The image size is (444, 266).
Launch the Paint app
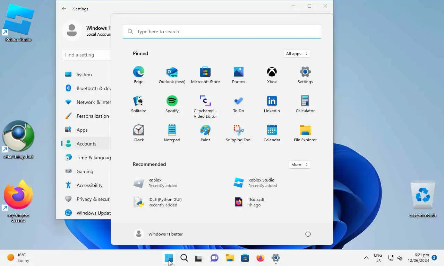click(x=205, y=133)
